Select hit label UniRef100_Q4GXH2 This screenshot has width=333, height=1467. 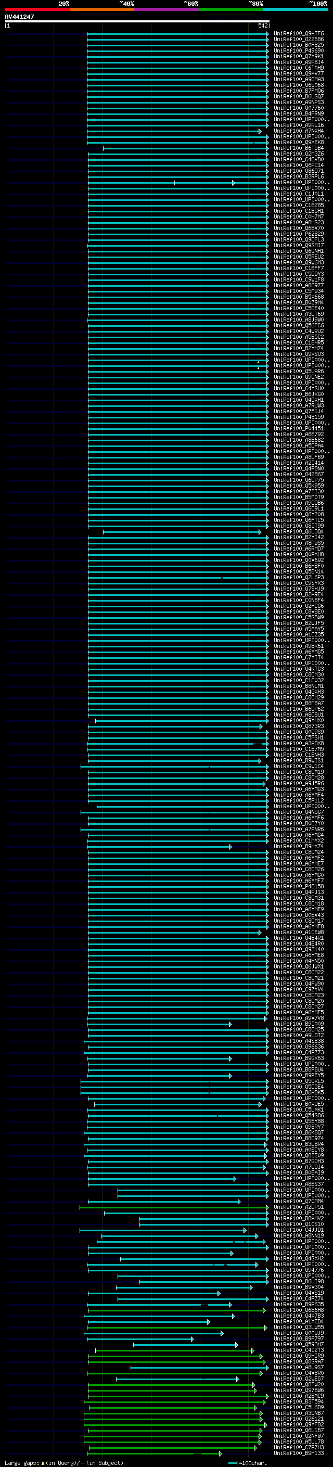click(x=299, y=1258)
